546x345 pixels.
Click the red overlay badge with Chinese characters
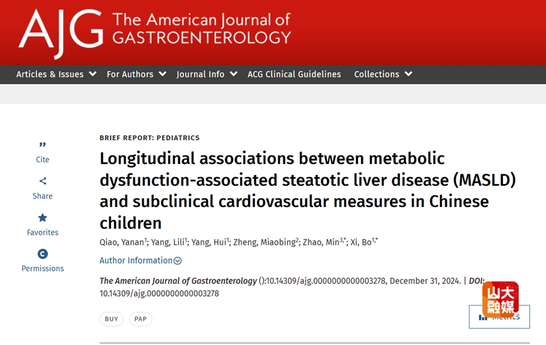(x=500, y=299)
